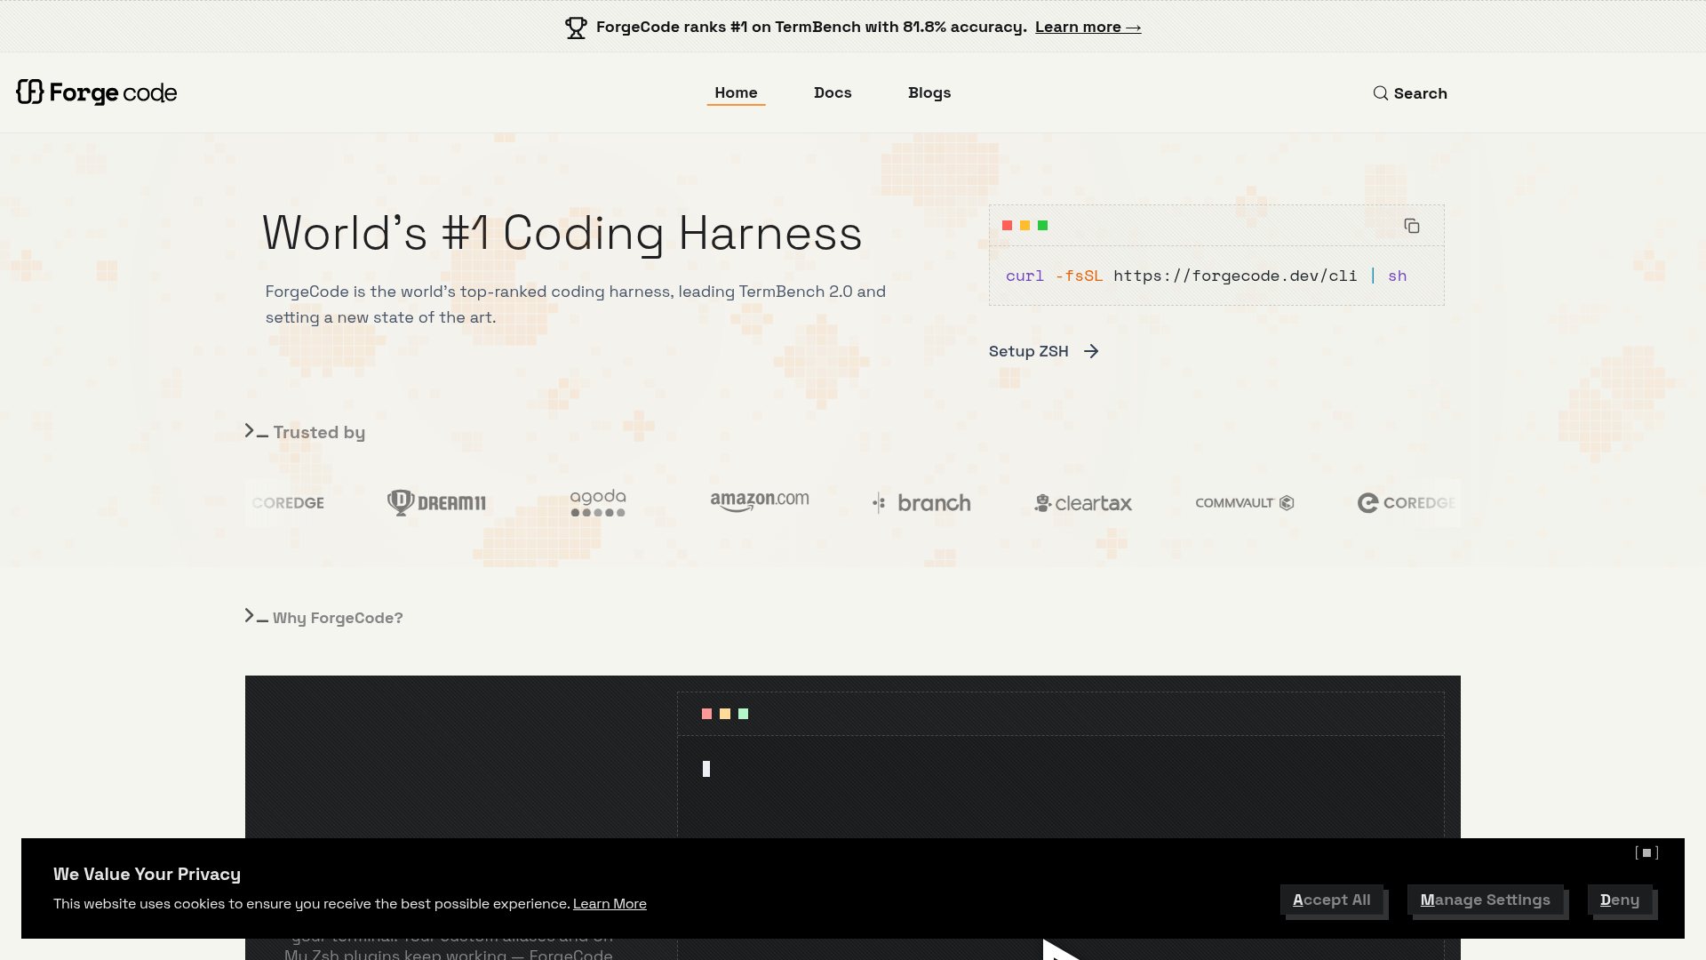The image size is (1706, 960).
Task: Click the Agoda logo
Action: click(x=598, y=503)
